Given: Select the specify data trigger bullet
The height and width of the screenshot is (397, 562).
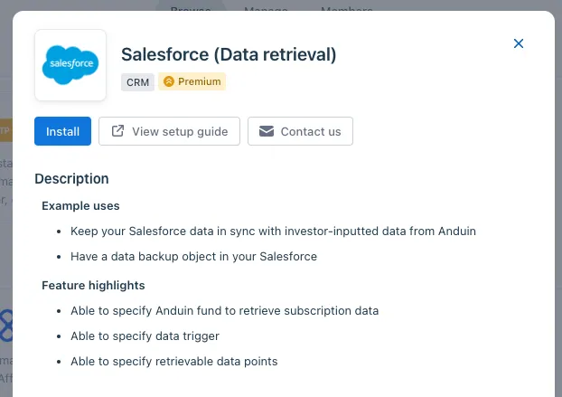Looking at the screenshot, I should 145,336.
